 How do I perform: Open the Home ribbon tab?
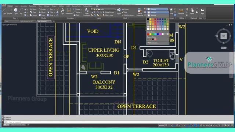10,6
